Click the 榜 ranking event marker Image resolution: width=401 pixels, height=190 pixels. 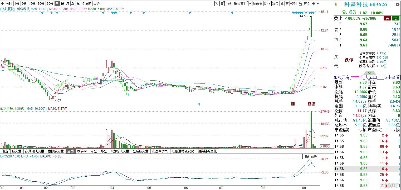coord(313,104)
